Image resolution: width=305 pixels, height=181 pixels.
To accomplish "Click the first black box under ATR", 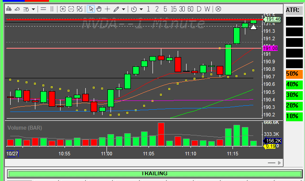I will click(294, 21).
